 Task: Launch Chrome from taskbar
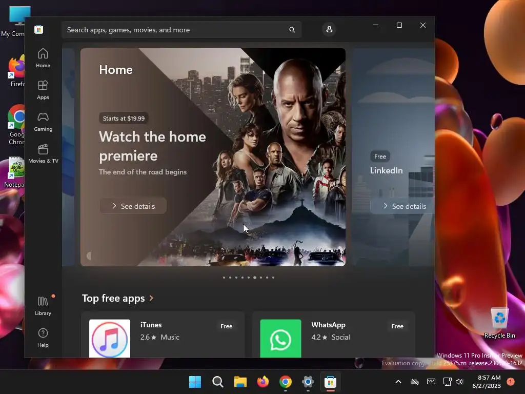(285, 382)
